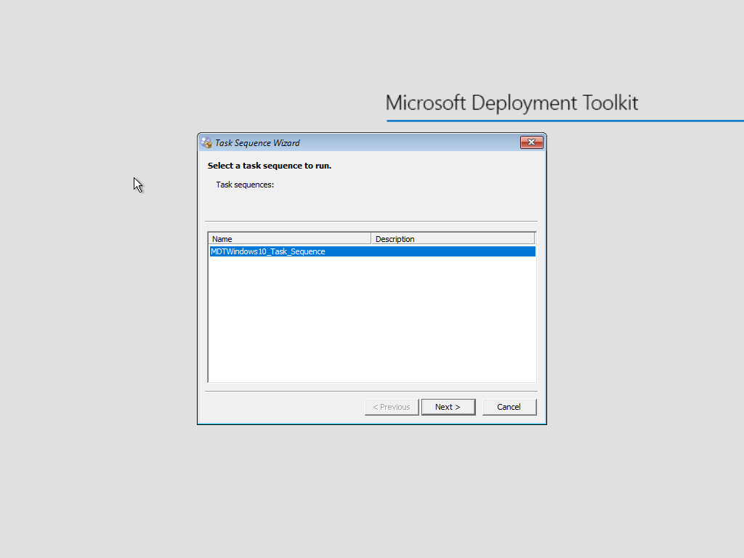Image resolution: width=744 pixels, height=558 pixels.
Task: Select the MDTWindows10_Task_Sequence entry
Action: pyautogui.click(x=267, y=251)
